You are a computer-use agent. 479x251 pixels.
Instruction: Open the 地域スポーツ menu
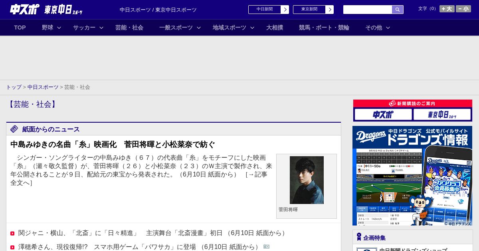click(230, 27)
